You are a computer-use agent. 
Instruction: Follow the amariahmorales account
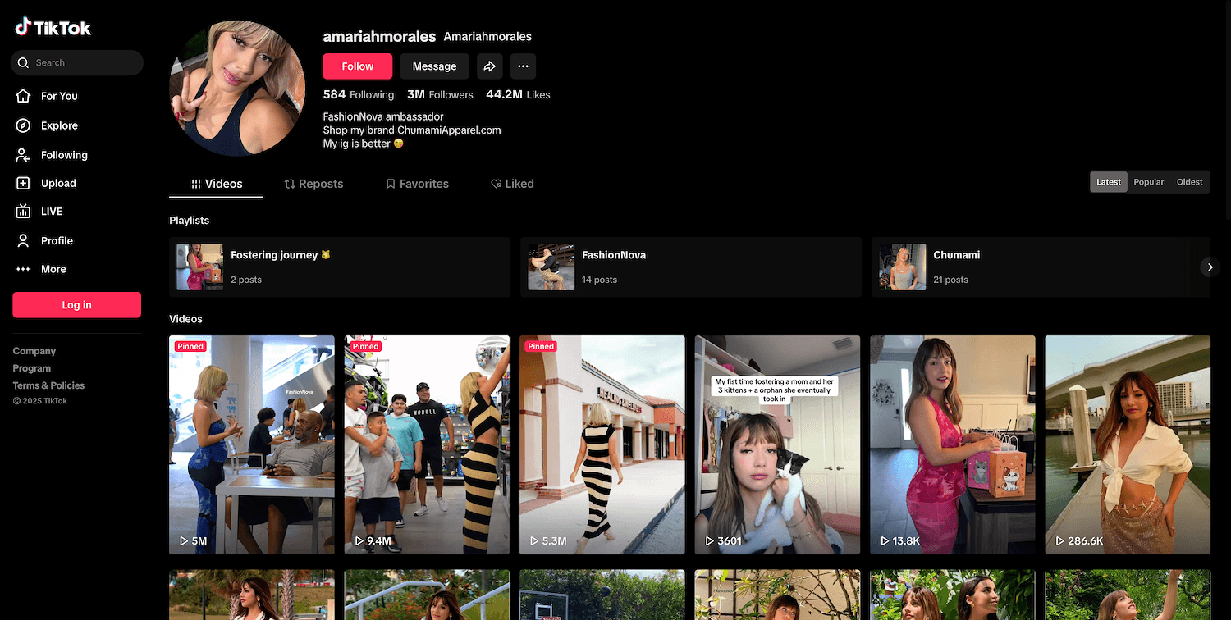pyautogui.click(x=357, y=66)
